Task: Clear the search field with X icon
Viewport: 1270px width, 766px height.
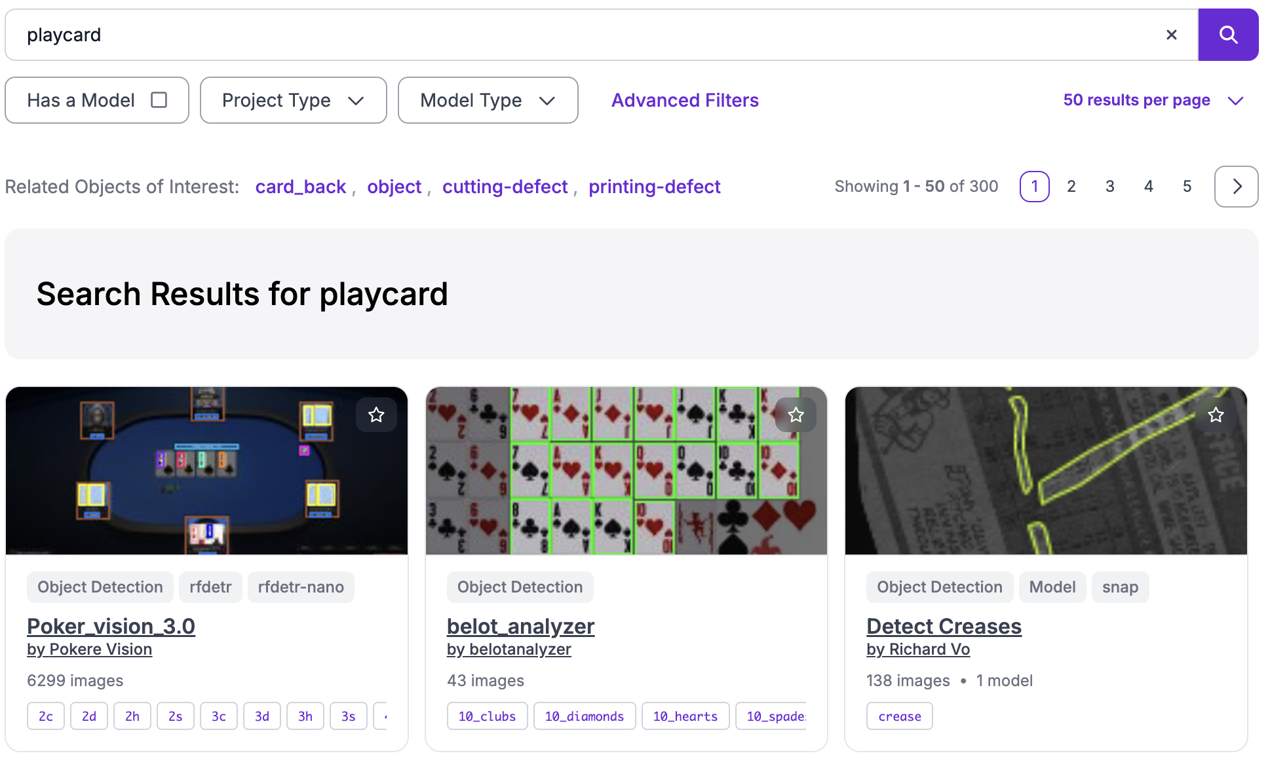Action: [x=1171, y=35]
